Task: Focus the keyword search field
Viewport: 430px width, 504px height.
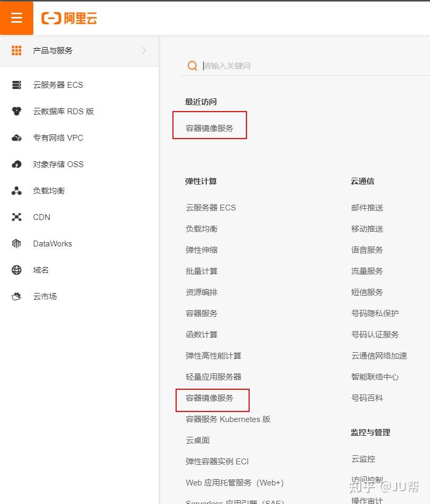Action: pos(315,66)
